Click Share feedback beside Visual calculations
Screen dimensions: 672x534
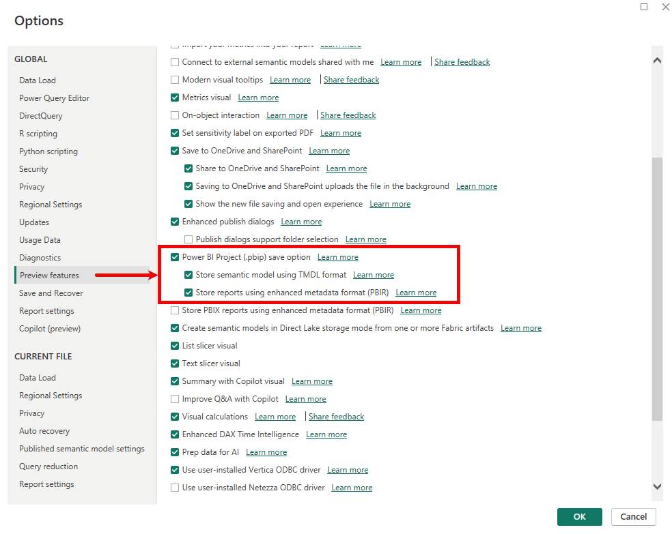pyautogui.click(x=336, y=416)
